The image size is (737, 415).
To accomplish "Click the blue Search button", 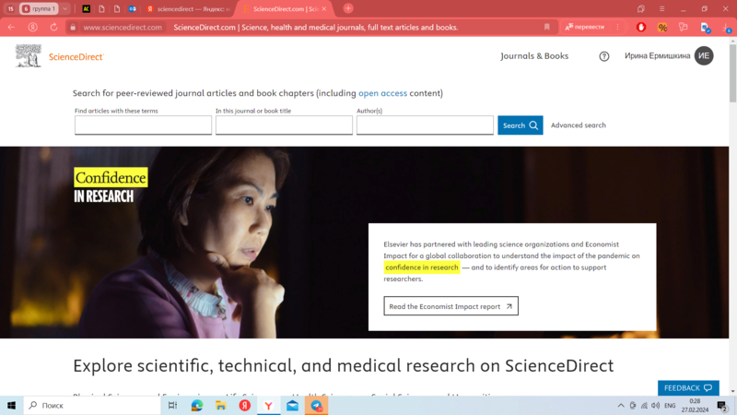I will click(x=521, y=125).
